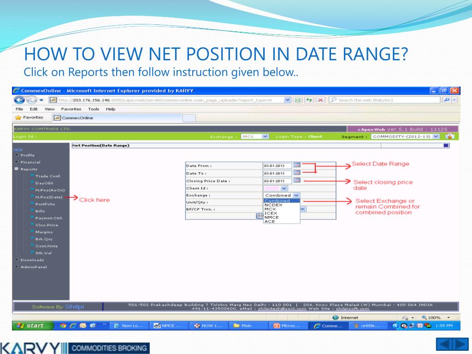The height and width of the screenshot is (354, 472).
Task: Open the Favorites menu
Action: point(71,109)
